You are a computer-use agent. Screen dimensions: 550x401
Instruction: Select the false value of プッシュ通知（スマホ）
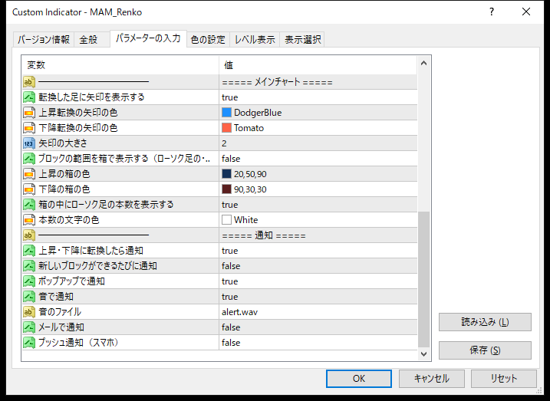click(231, 343)
